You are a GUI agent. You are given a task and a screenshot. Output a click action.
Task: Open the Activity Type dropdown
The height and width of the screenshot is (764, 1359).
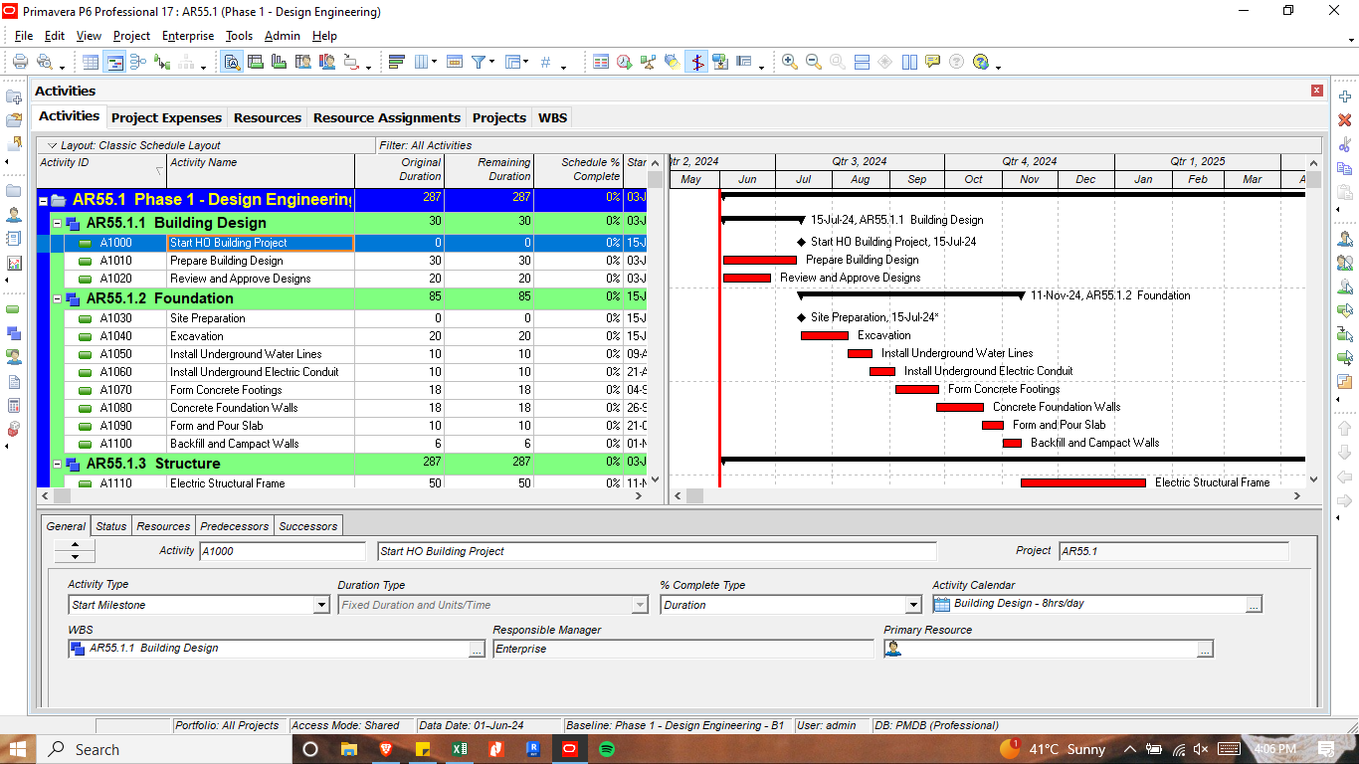coord(321,605)
